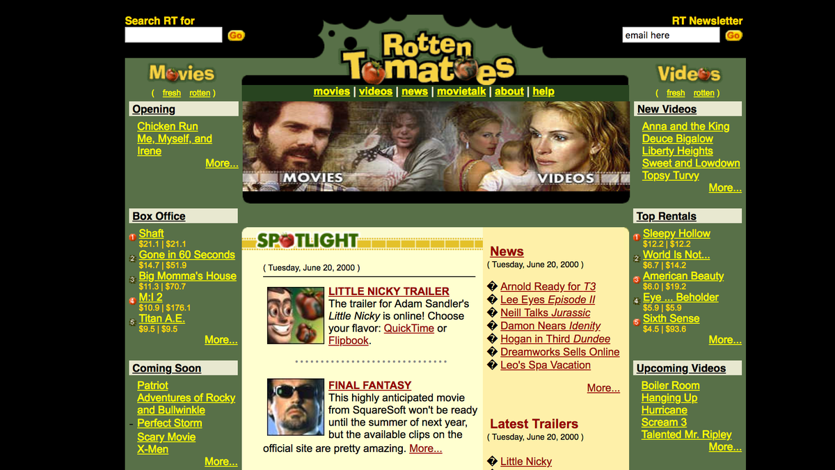This screenshot has height=470, width=835.
Task: Click the Go button next to newsletter email field
Action: pyautogui.click(x=733, y=36)
